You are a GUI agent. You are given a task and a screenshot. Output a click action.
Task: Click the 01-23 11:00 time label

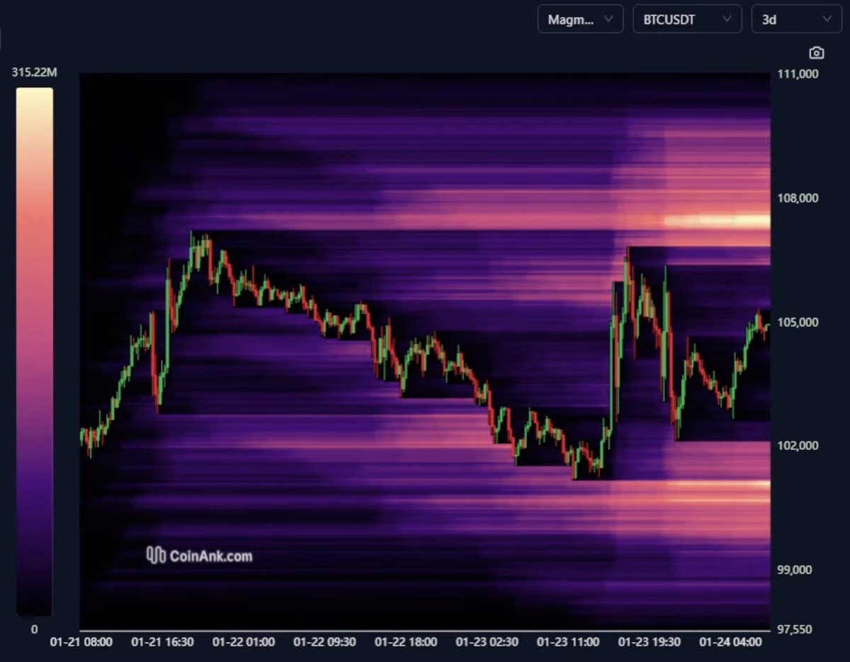(x=568, y=642)
